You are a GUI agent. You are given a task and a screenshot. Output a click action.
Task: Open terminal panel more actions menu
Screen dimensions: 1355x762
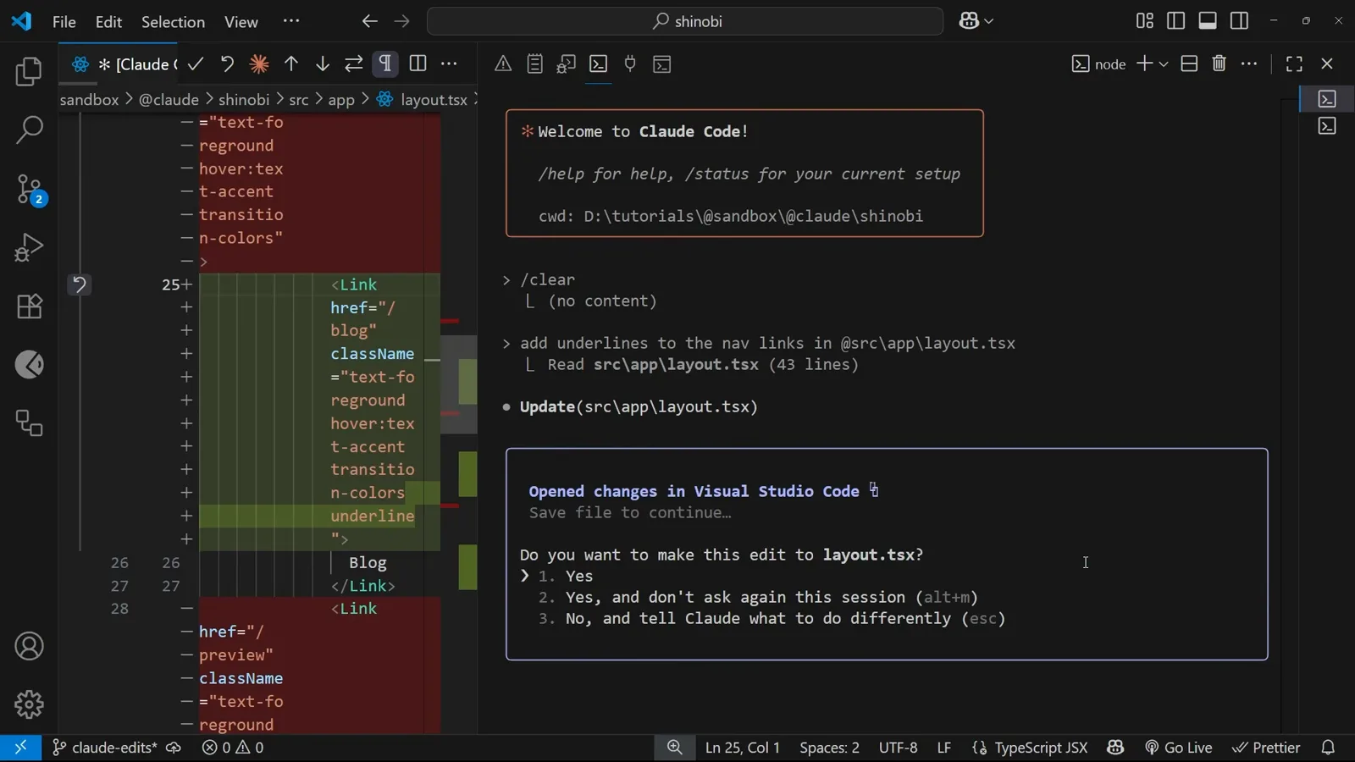[x=1249, y=63]
